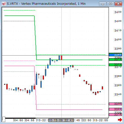
Task: Minimize the S.VRTX chart window
Action: pyautogui.click(x=103, y=4)
